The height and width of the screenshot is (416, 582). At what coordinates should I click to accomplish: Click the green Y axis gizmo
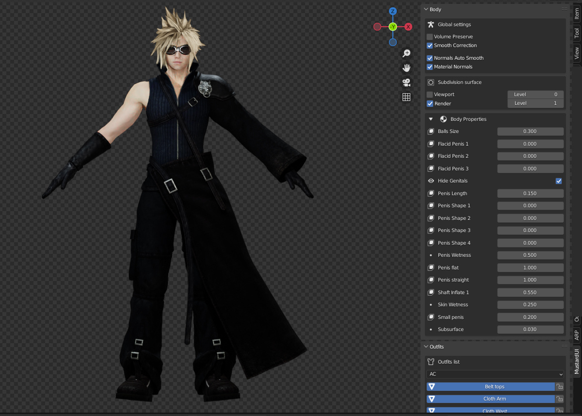[393, 27]
